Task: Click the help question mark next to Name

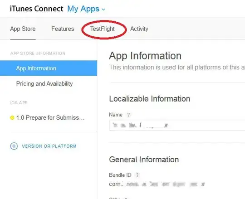Action: (128, 115)
